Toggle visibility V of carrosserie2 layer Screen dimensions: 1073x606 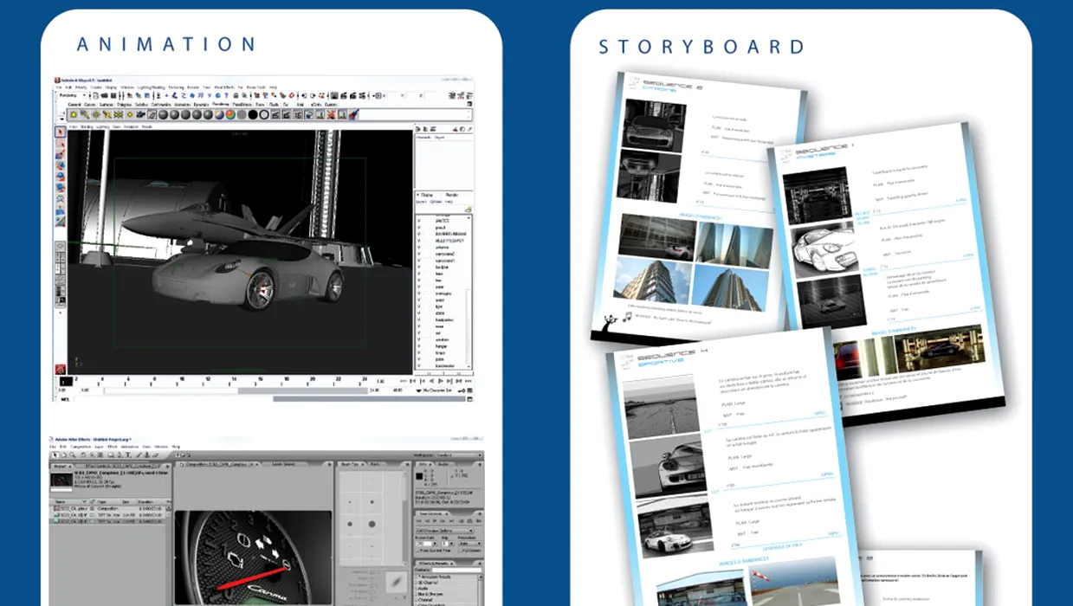tap(418, 254)
